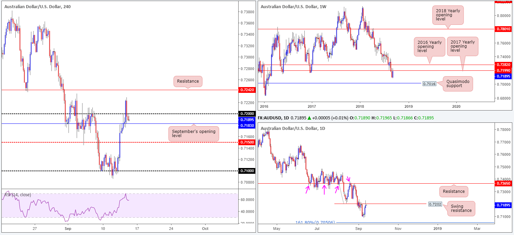Click the red 0.72420 price tag
Screen dimensions: 514x235
pyautogui.click(x=248, y=90)
